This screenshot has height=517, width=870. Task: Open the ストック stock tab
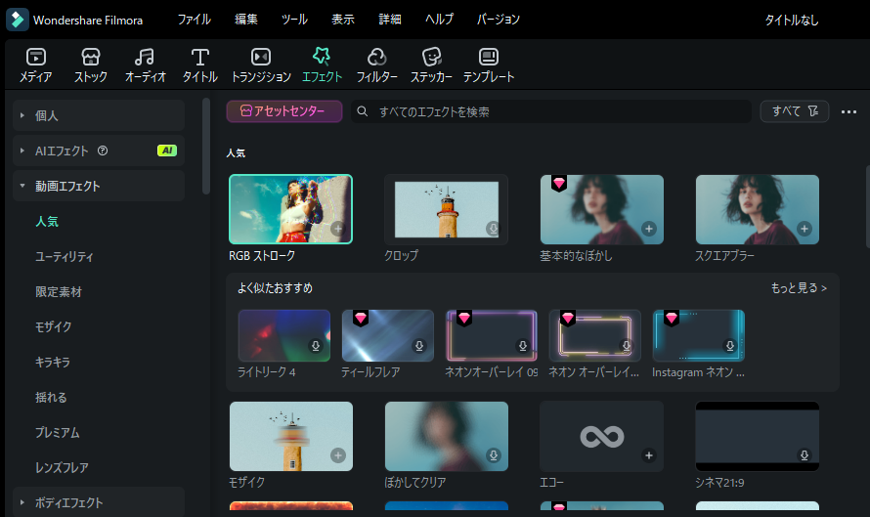pos(91,65)
